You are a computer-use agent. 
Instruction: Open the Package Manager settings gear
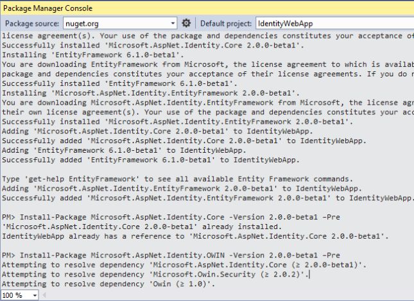coord(186,23)
